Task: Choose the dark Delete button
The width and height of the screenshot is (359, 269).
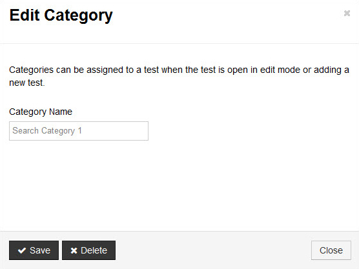Action: (x=88, y=250)
